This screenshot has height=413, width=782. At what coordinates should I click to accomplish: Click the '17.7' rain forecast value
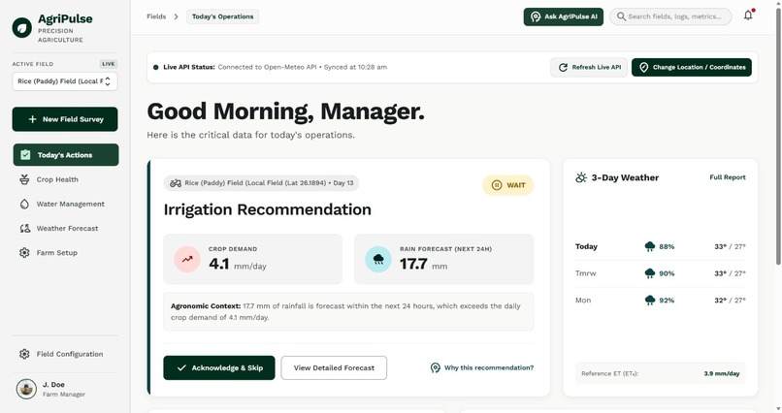pos(413,264)
